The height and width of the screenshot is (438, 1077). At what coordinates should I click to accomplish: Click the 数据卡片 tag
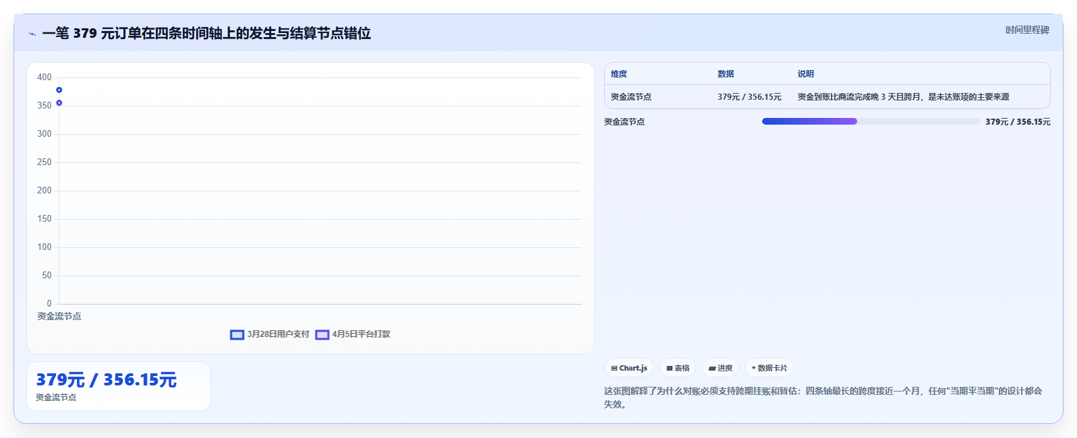pos(769,368)
